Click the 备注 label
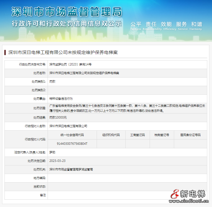Screen dimensions: 212x207 tap(43, 195)
